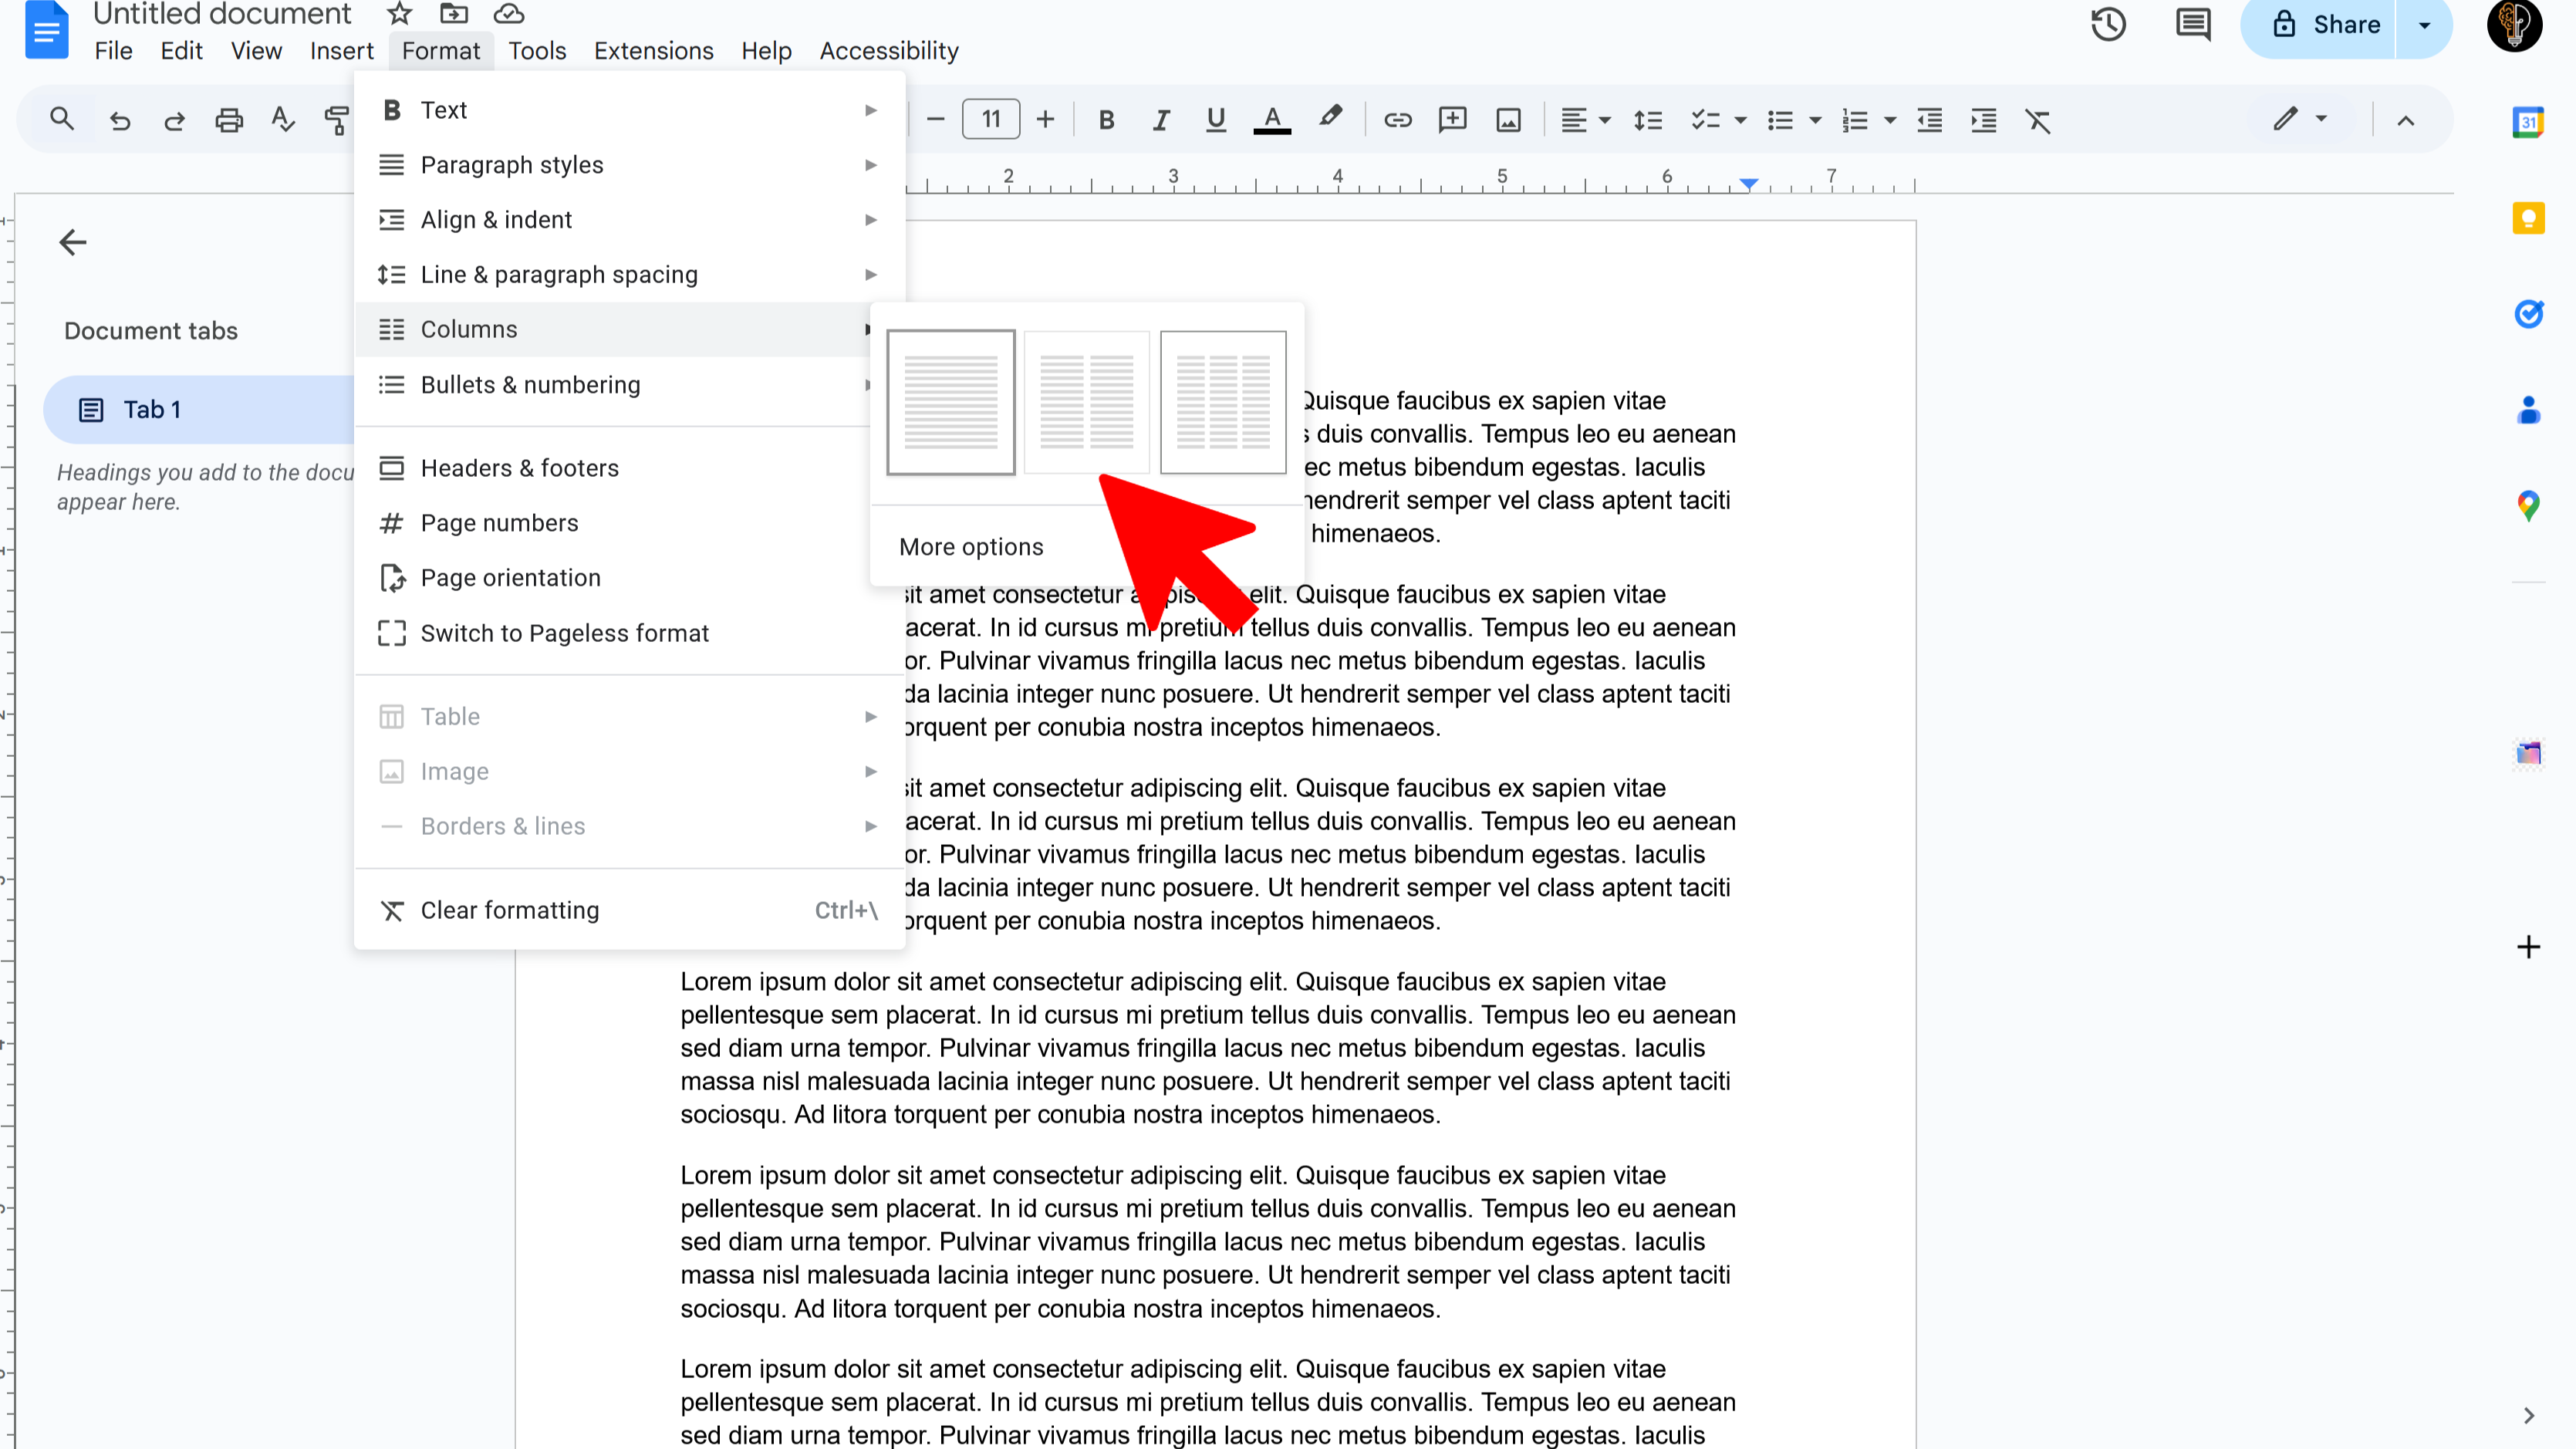The image size is (2576, 1449).
Task: Expand the numbered list options arrow
Action: click(1890, 121)
